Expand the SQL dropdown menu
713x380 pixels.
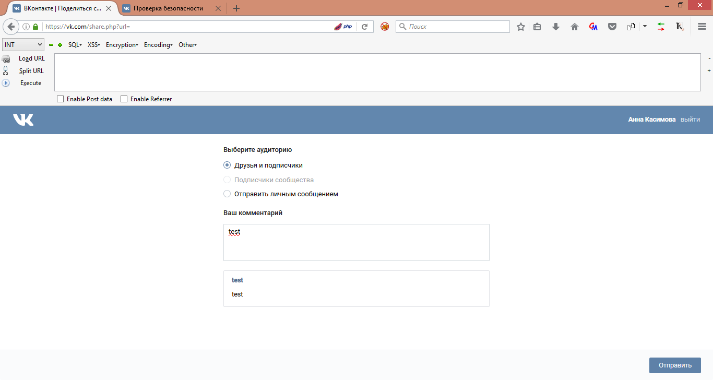pos(75,45)
